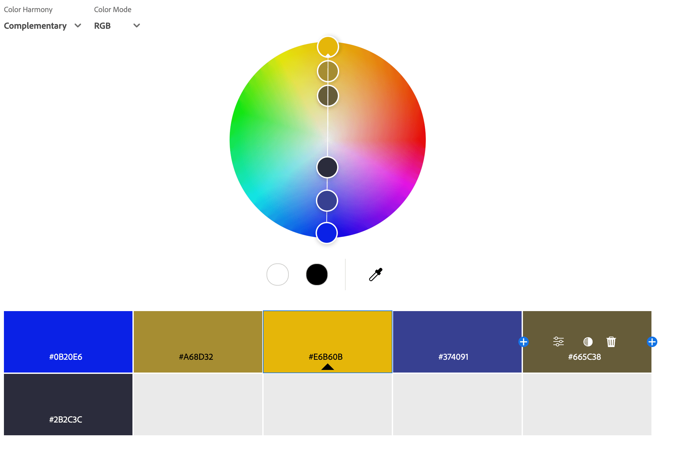
Task: Add a color using the plus icon on #374091 swatch
Action: coord(524,342)
